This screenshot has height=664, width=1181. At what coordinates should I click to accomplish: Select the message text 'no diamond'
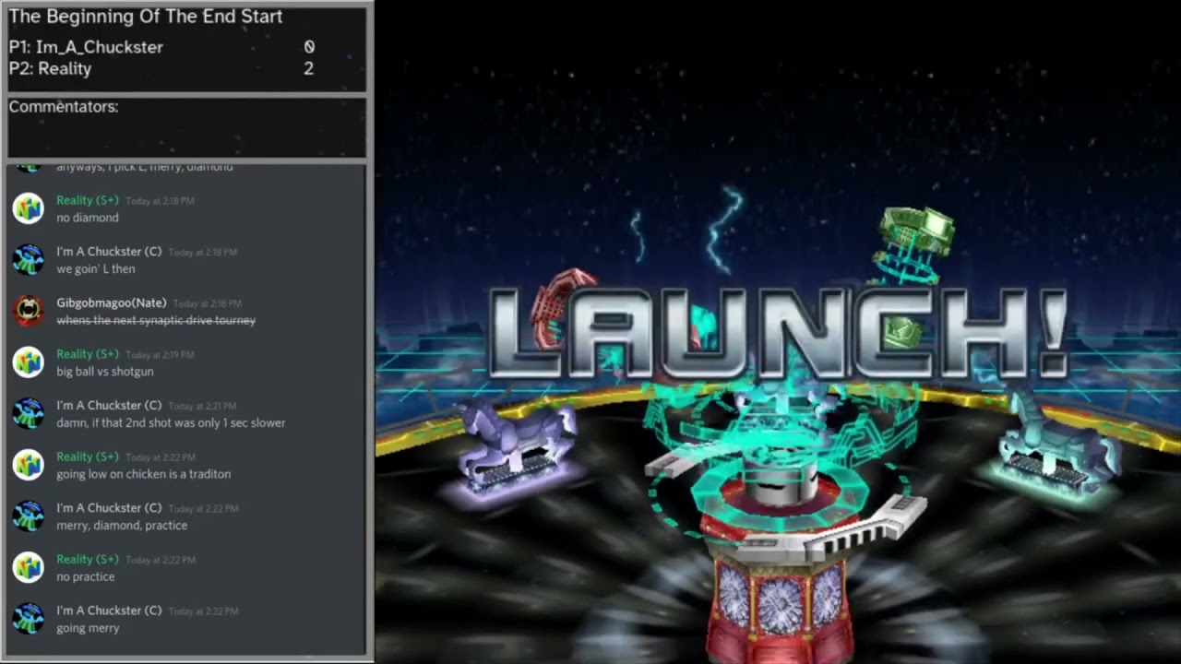(88, 218)
